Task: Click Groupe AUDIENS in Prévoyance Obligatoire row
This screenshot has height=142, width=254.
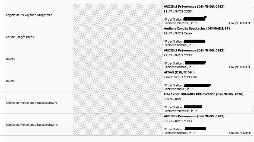Action: 240,23
